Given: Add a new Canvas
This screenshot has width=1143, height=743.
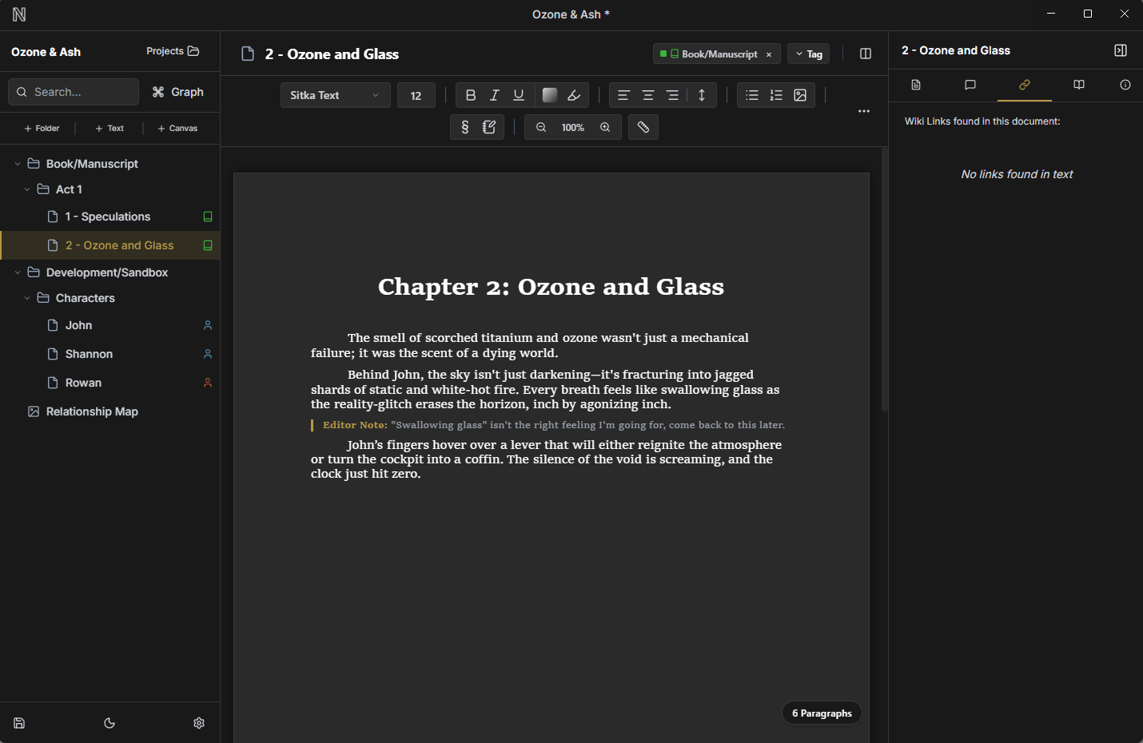Looking at the screenshot, I should click(177, 128).
